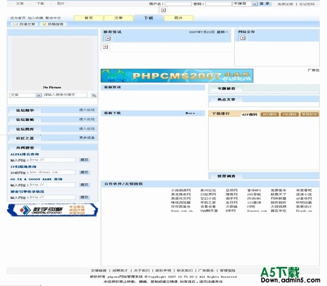The image size is (327, 286).
Task: Select the third download ranking tab
Action: 290,114
